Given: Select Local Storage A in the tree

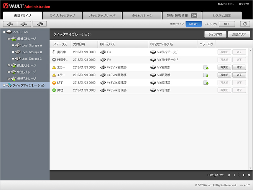Looking at the screenshot, I should coord(31,46).
